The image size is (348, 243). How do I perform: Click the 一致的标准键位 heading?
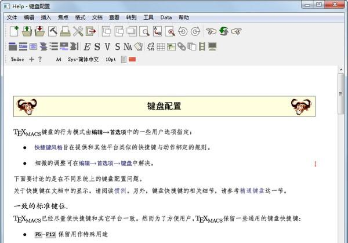coord(41,206)
